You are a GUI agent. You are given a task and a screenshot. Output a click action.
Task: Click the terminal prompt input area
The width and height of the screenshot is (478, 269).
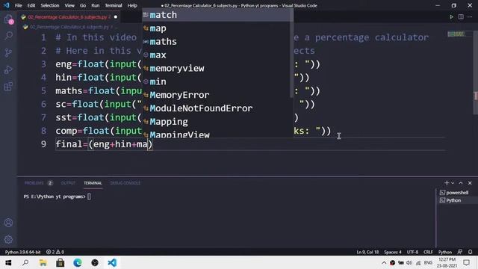click(89, 197)
